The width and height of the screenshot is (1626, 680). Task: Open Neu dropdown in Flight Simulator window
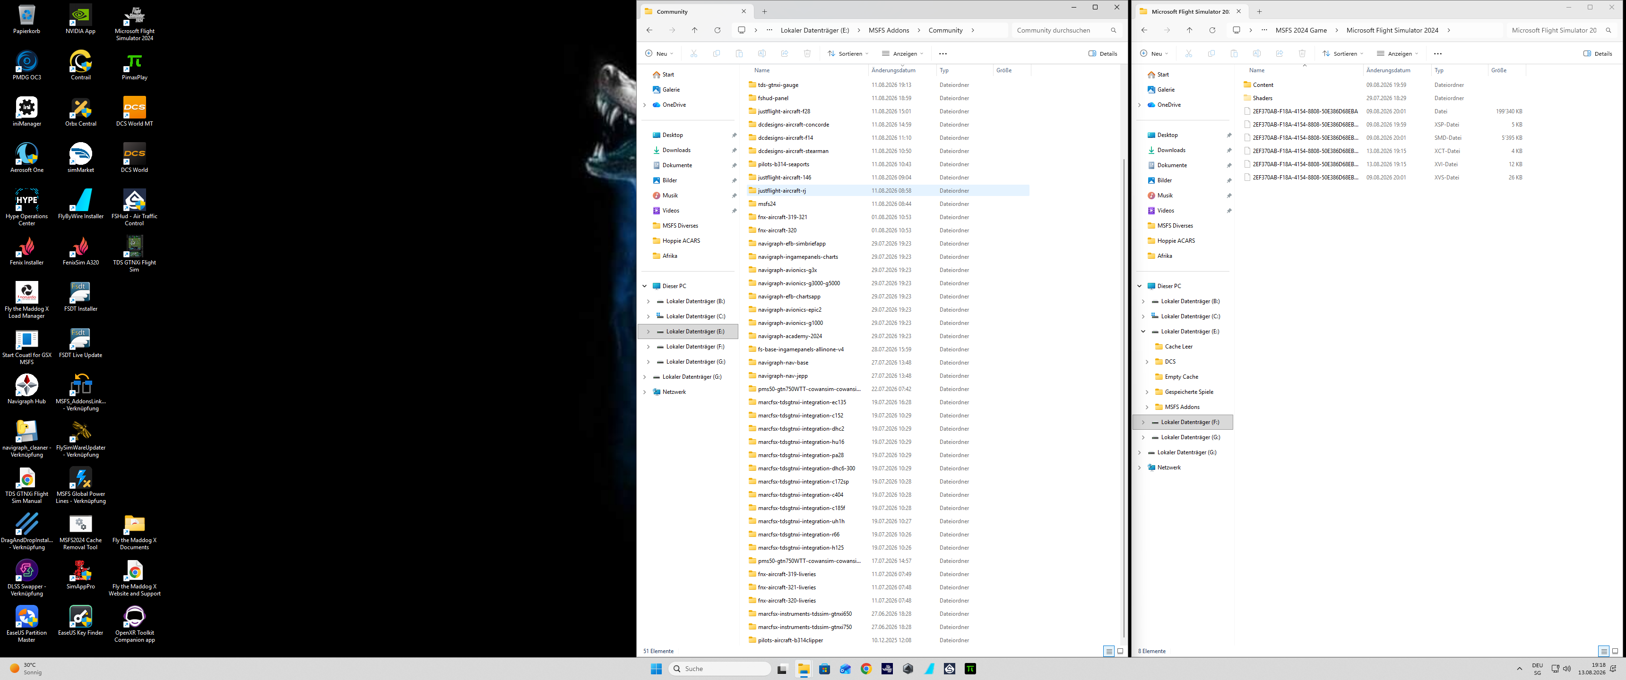click(1154, 54)
